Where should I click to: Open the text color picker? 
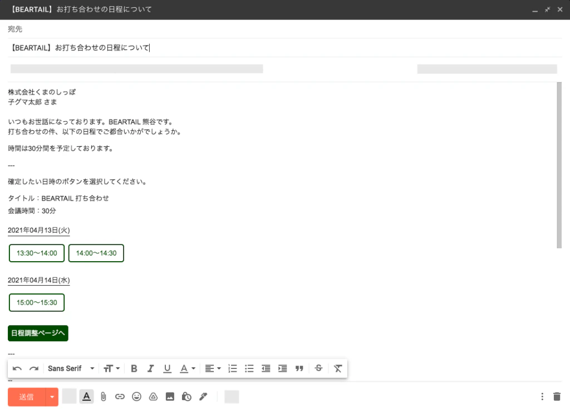(188, 369)
